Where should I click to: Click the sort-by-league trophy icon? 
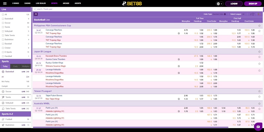pos(252,14)
